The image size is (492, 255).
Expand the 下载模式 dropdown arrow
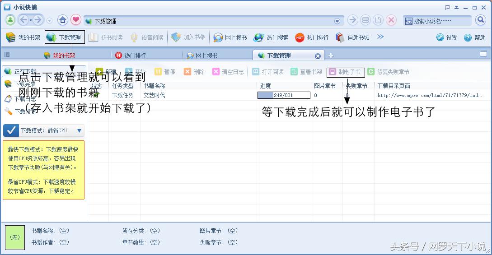pyautogui.click(x=80, y=130)
